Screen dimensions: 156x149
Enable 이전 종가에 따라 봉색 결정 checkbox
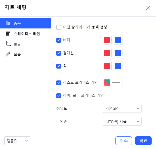(59, 27)
